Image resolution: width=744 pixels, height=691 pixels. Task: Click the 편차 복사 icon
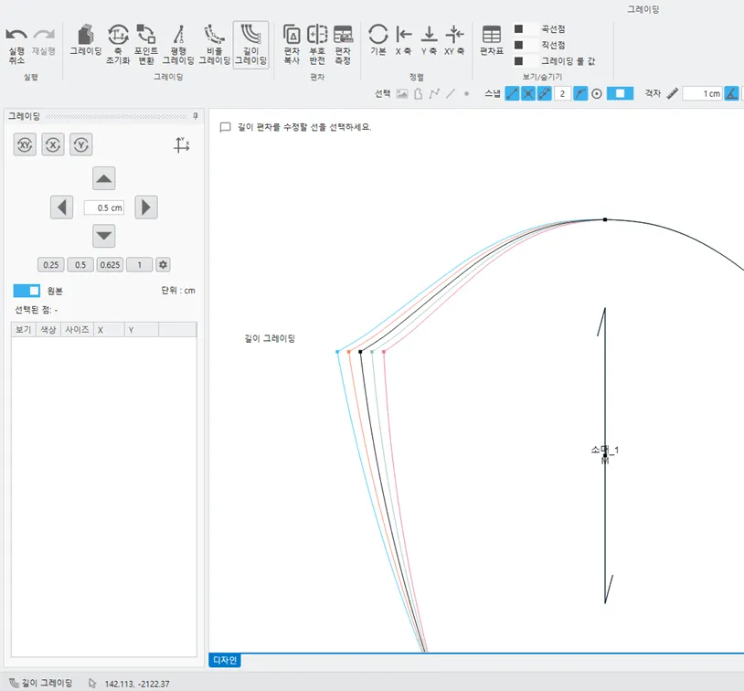click(x=292, y=45)
